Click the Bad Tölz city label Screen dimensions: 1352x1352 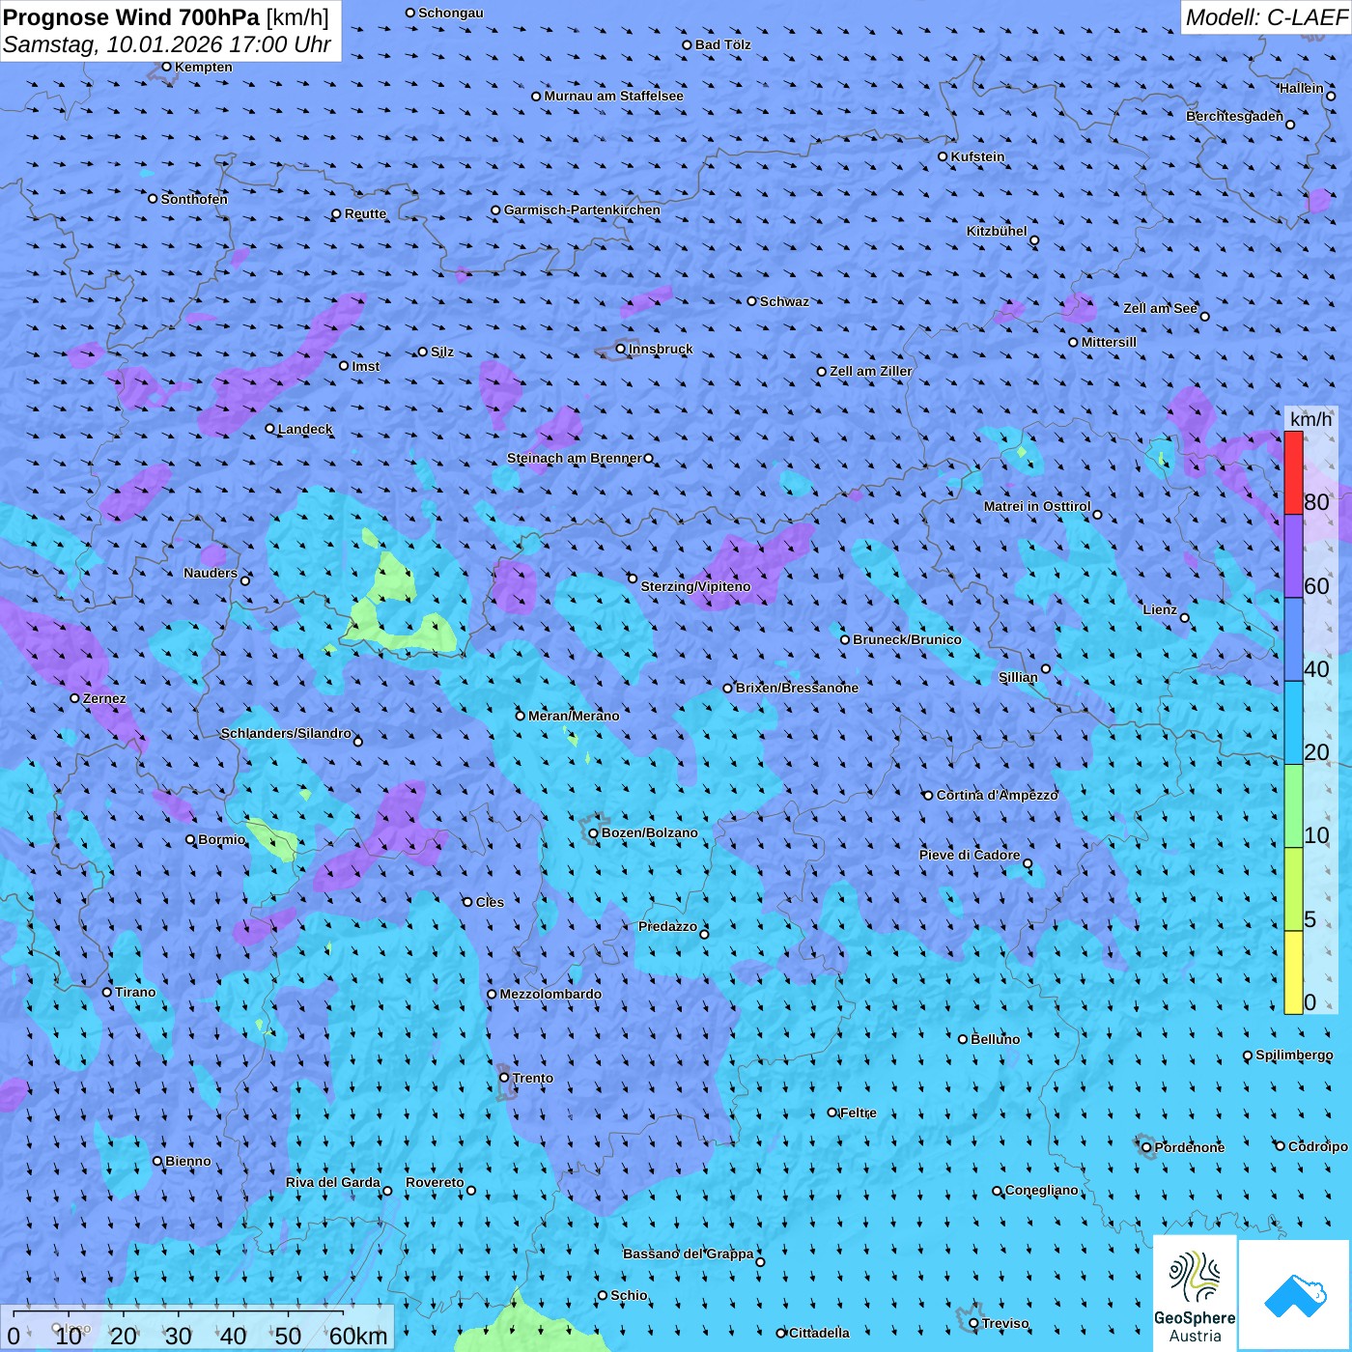tap(722, 44)
